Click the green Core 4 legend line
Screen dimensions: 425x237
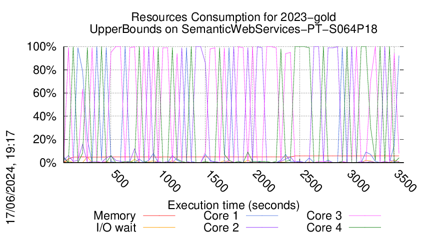click(x=365, y=228)
